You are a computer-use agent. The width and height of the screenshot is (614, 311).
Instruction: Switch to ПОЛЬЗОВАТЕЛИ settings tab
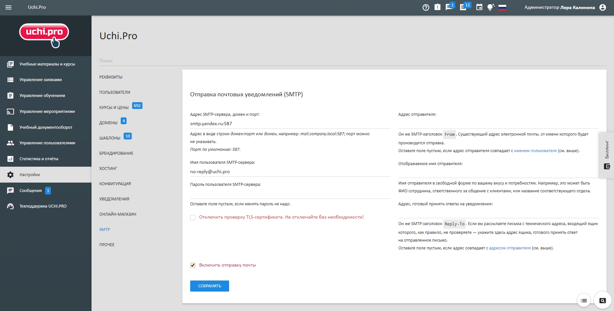tap(115, 92)
